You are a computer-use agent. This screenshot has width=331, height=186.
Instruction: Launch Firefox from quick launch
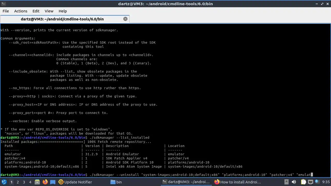(x=45, y=182)
